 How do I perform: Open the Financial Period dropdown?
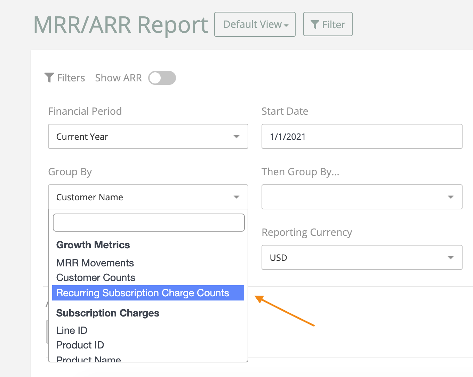coord(148,136)
